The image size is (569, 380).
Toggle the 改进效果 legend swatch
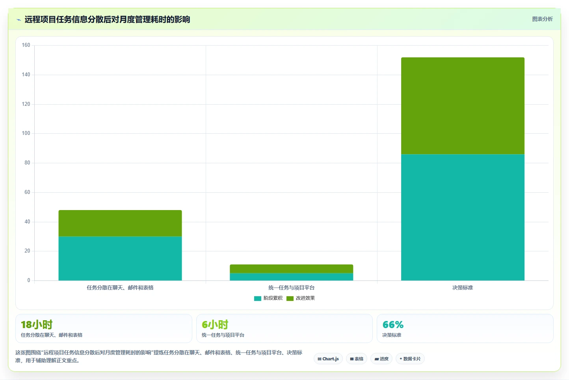click(290, 298)
